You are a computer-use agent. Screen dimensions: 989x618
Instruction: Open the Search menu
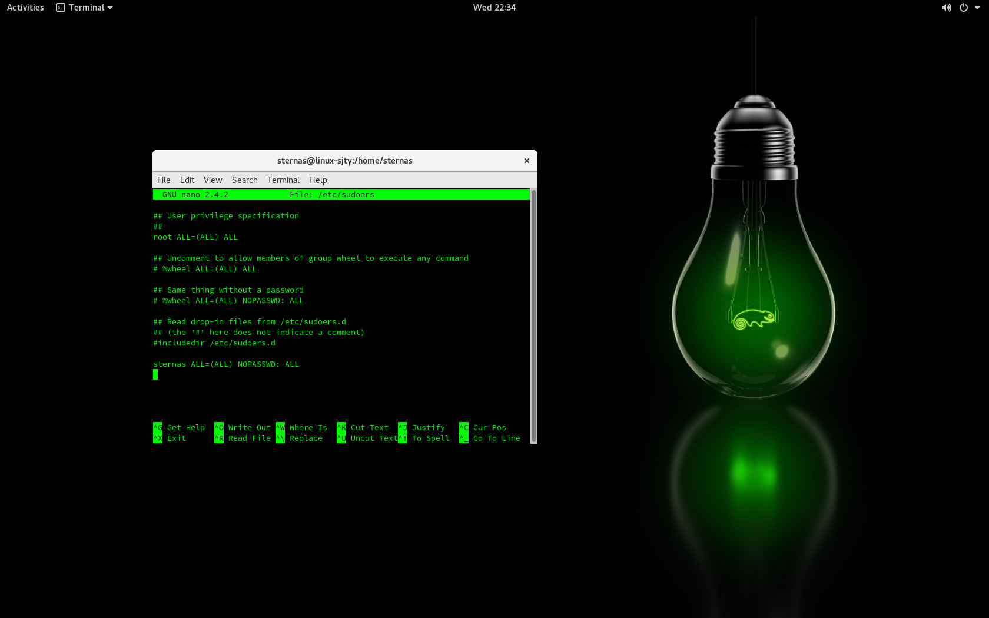[x=244, y=180]
